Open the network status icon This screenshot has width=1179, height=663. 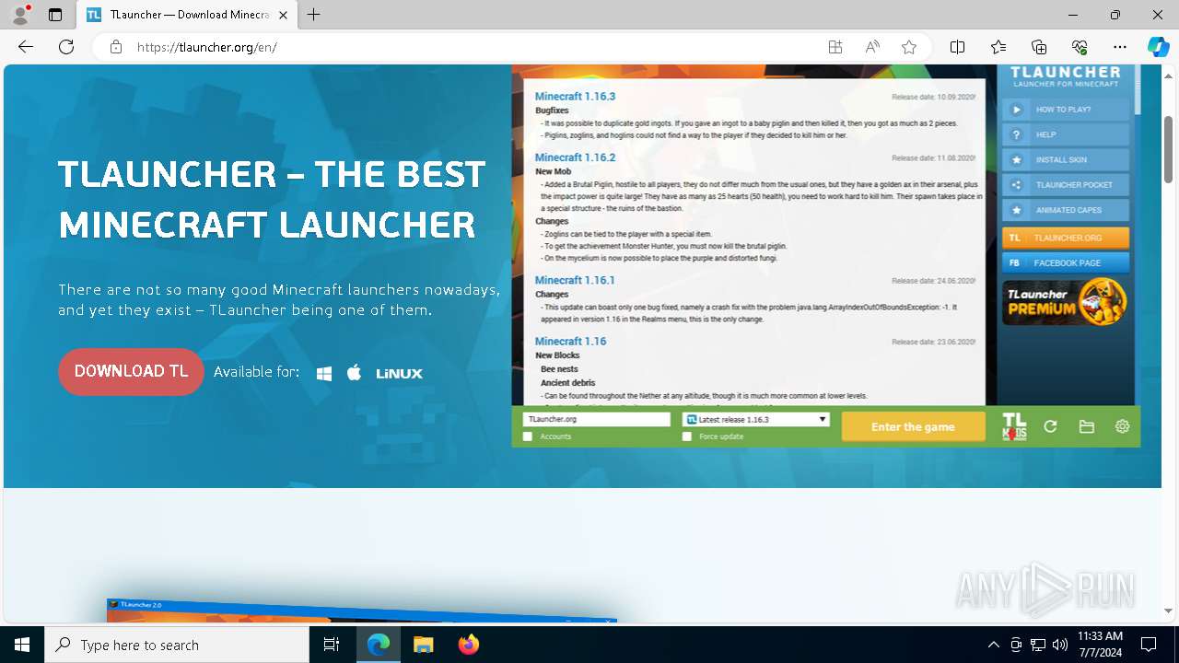[x=1038, y=645]
